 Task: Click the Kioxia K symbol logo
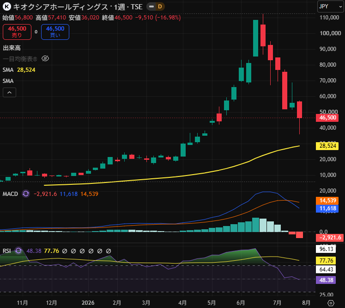6,7
